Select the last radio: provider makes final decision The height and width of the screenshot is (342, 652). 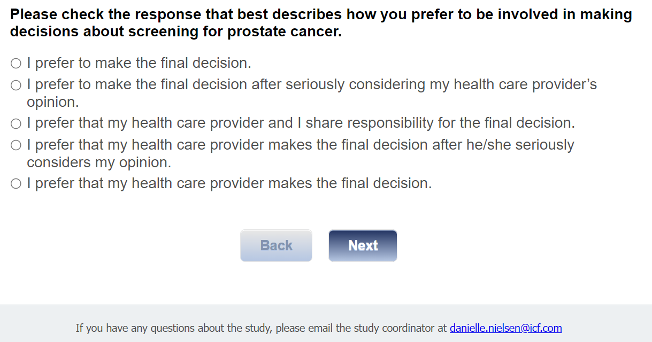(x=16, y=184)
